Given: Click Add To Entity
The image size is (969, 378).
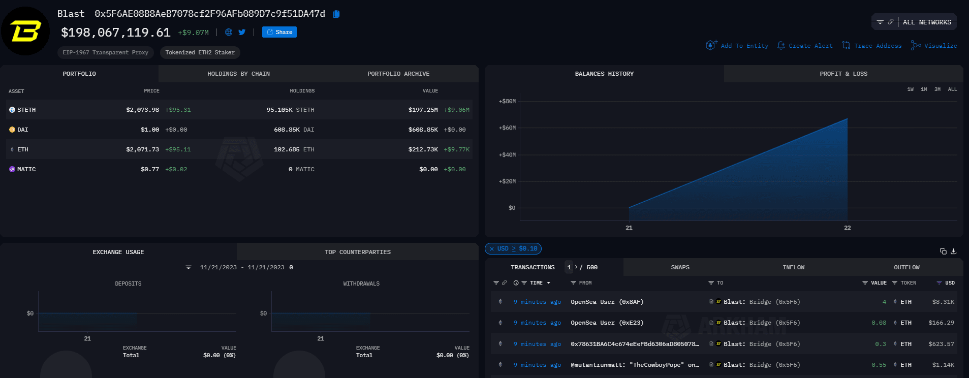Looking at the screenshot, I should click(737, 45).
